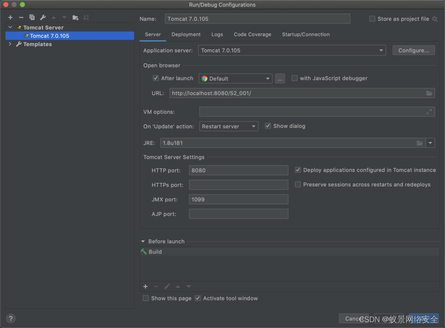Click the wrench Edit Defaults icon

click(42, 17)
